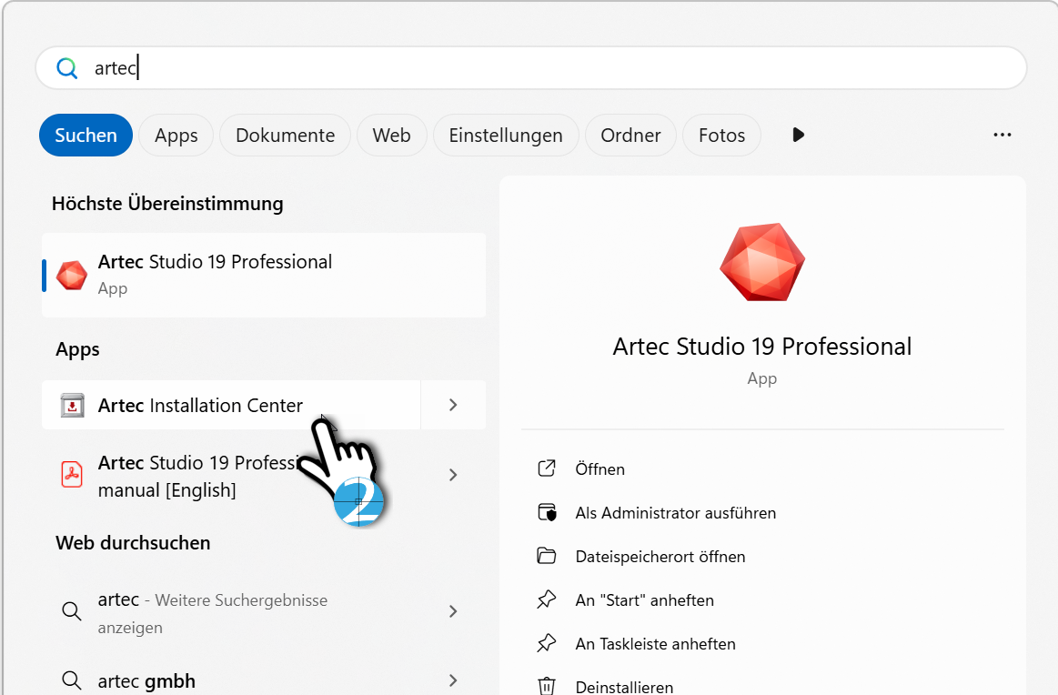Click the trash icon beside Deinstallieren

[547, 686]
